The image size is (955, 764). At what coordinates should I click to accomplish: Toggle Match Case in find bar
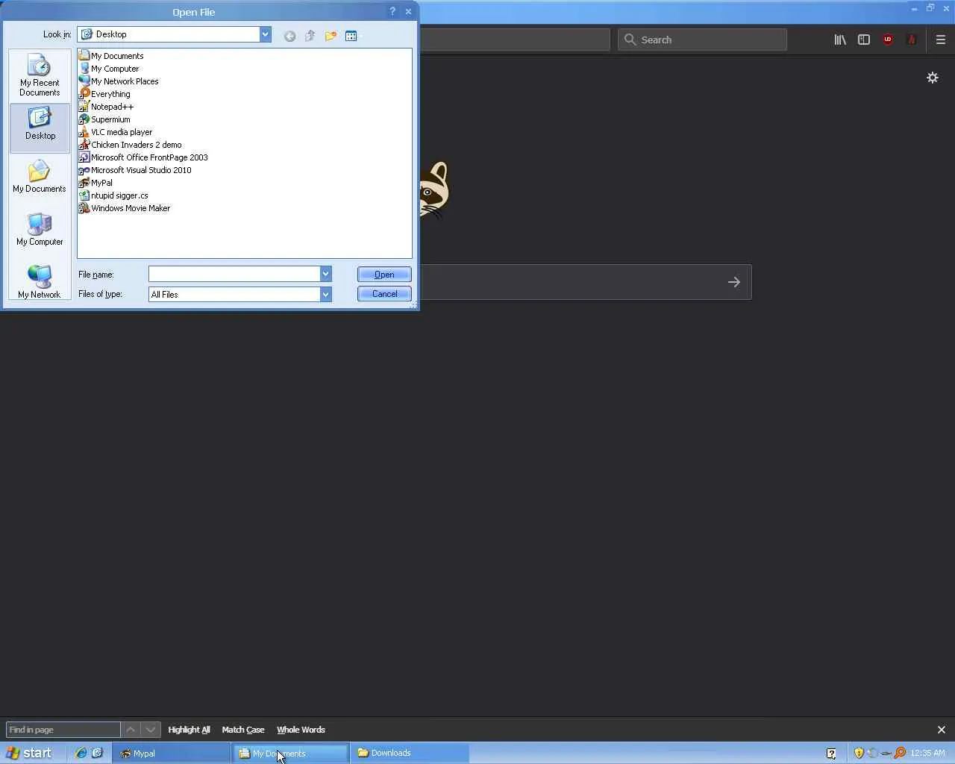point(243,730)
